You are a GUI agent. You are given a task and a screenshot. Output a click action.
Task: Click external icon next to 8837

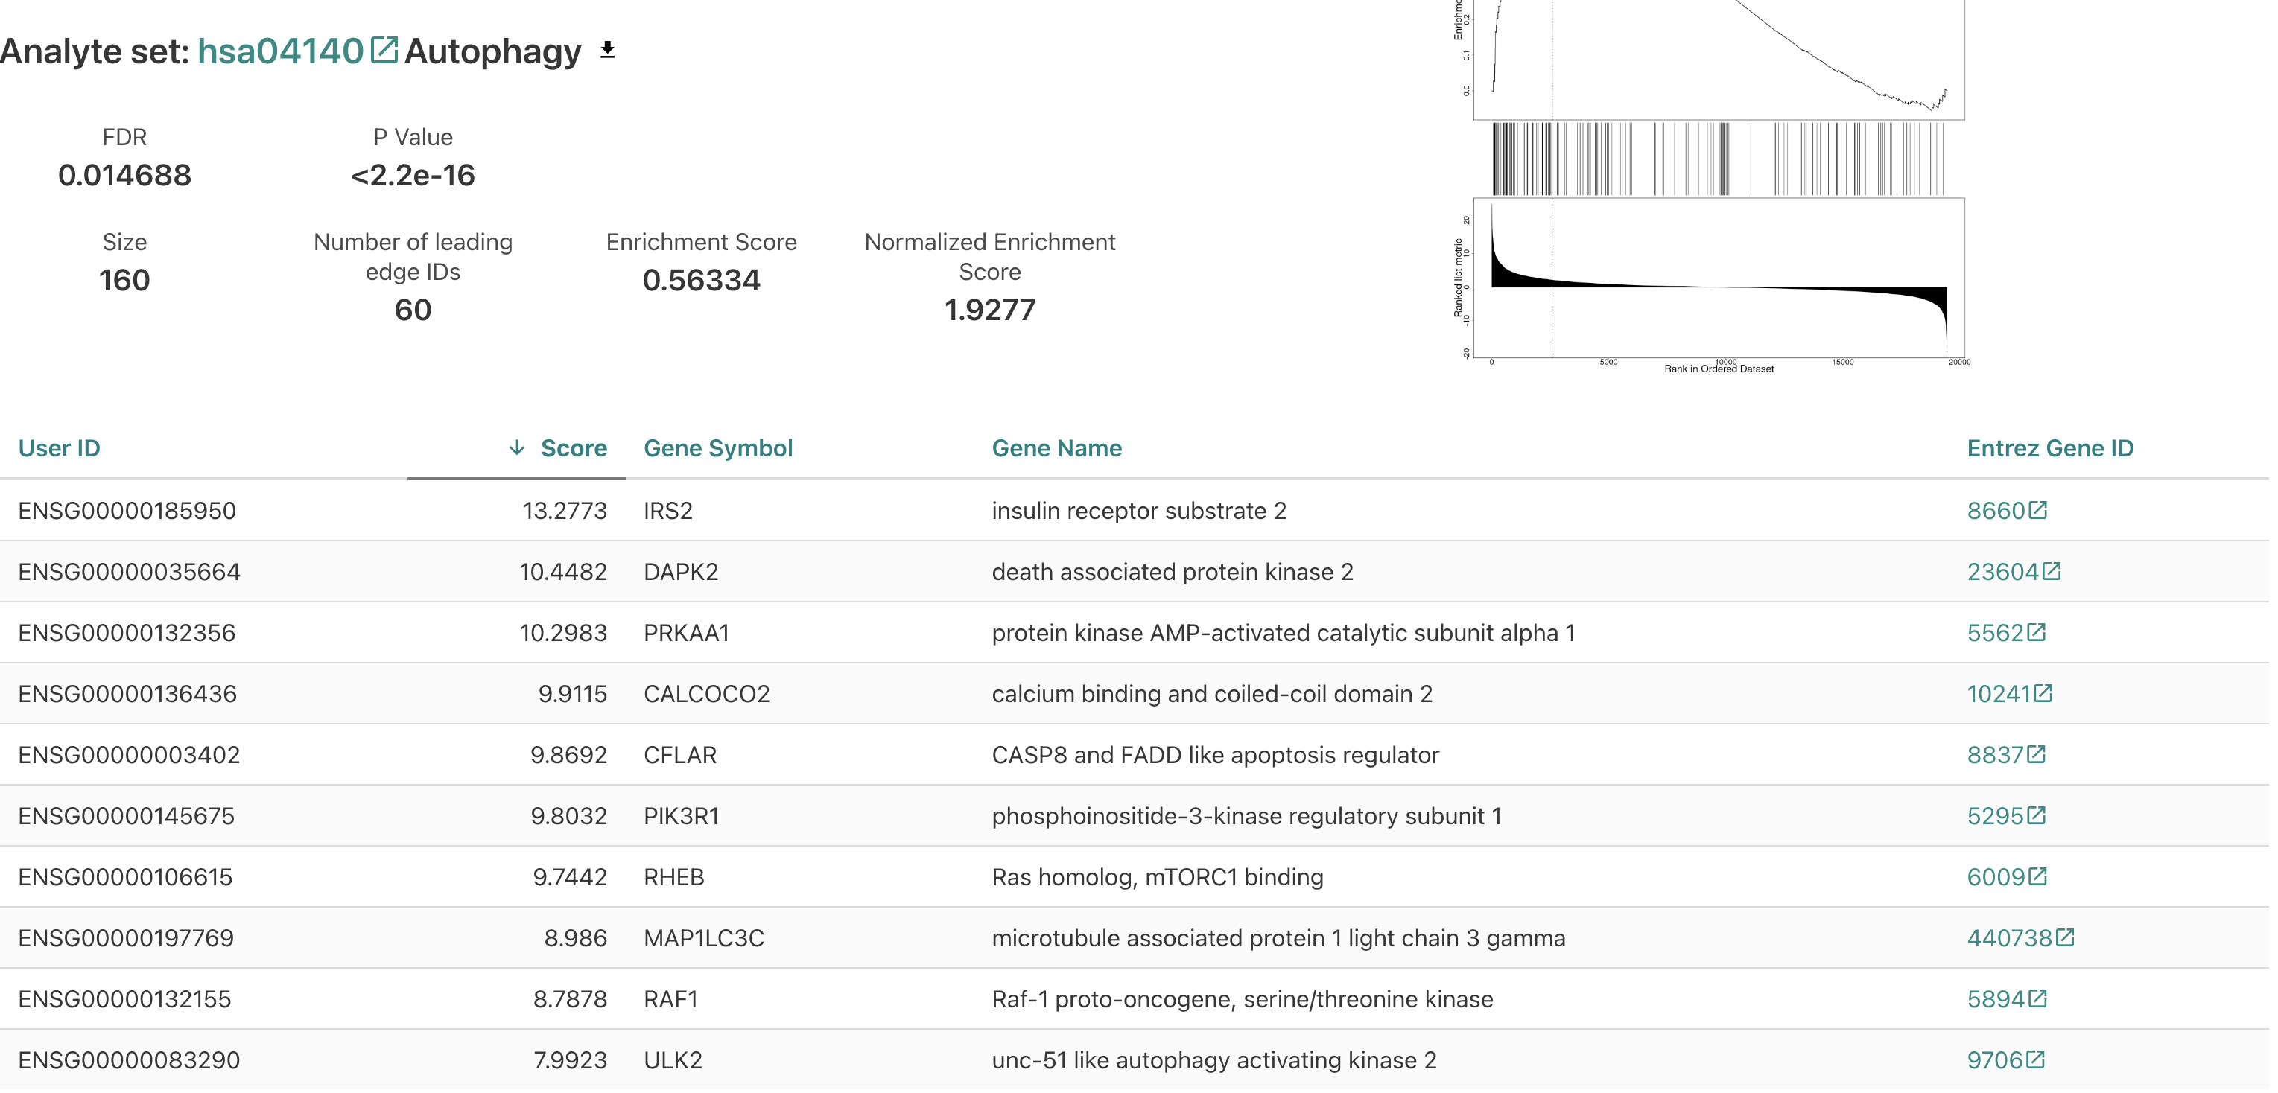(2037, 753)
